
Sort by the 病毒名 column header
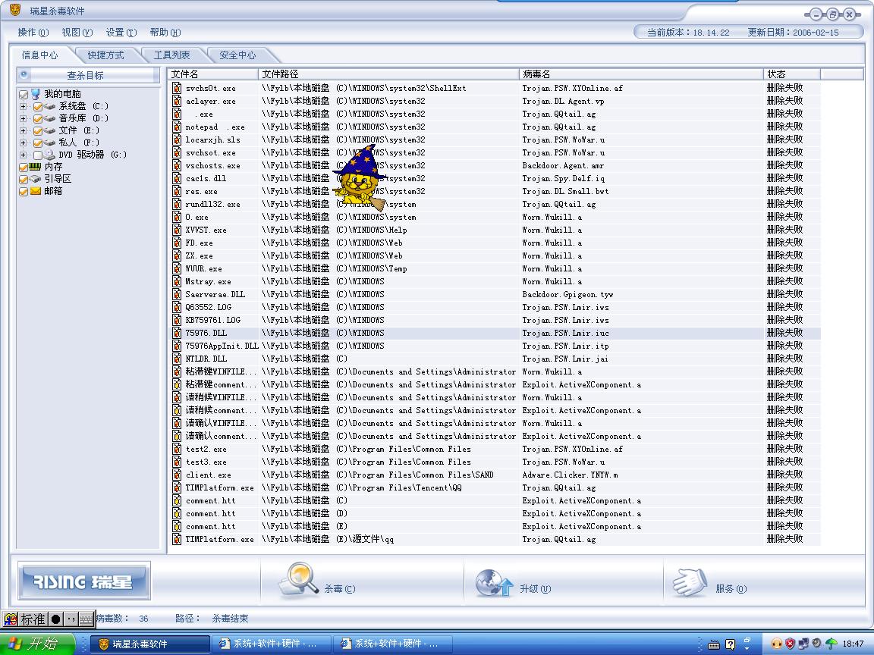(x=641, y=74)
